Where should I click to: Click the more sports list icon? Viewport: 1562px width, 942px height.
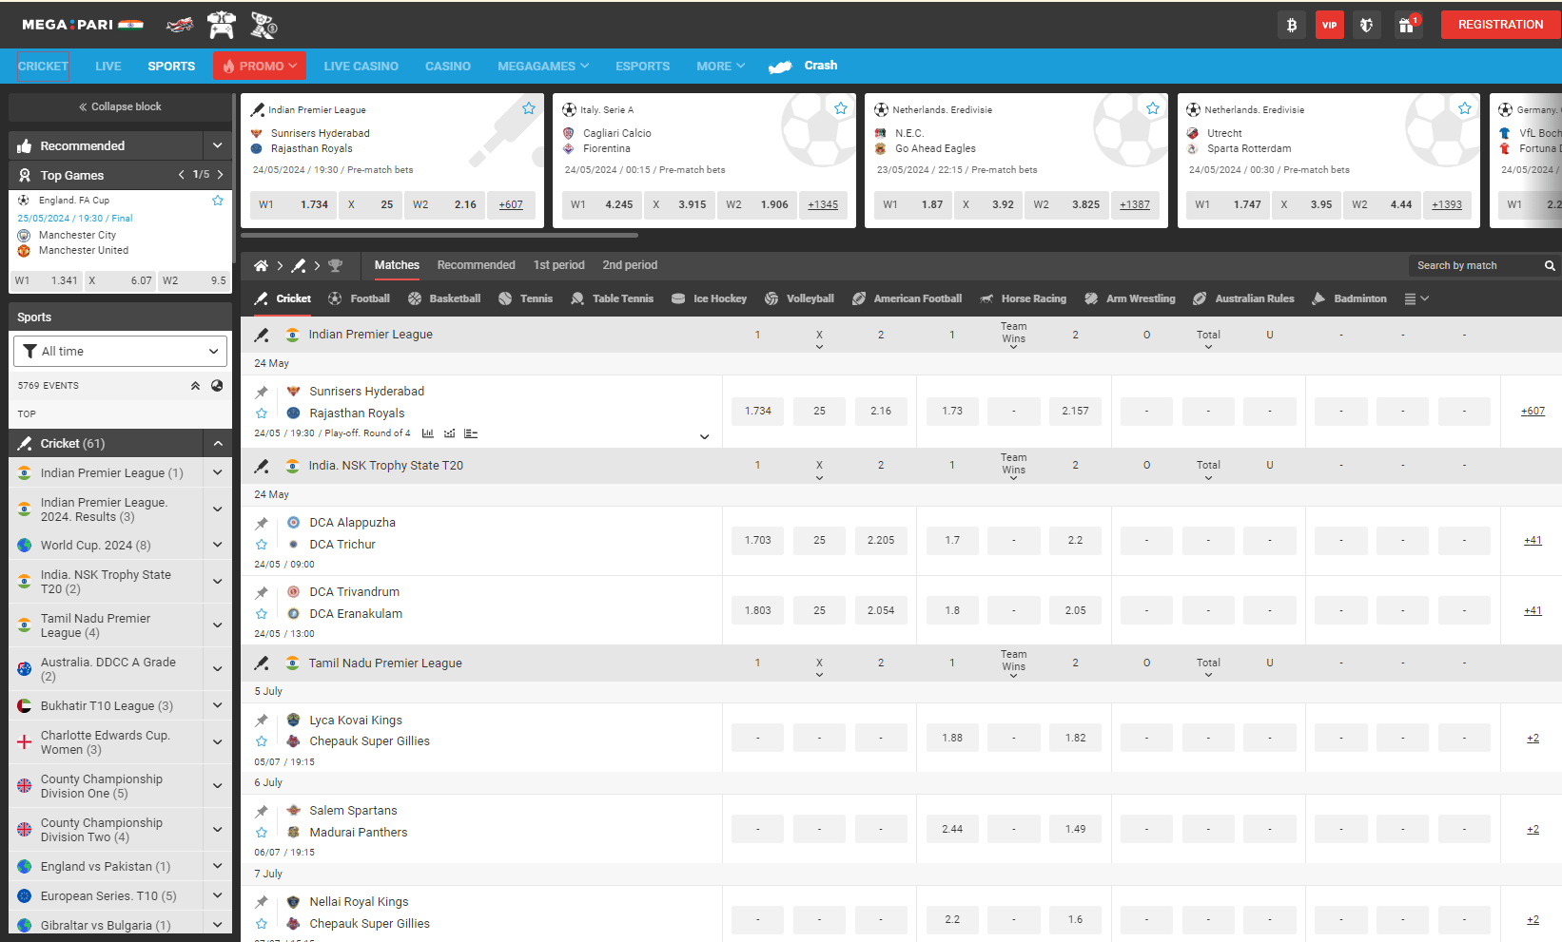click(x=1416, y=298)
